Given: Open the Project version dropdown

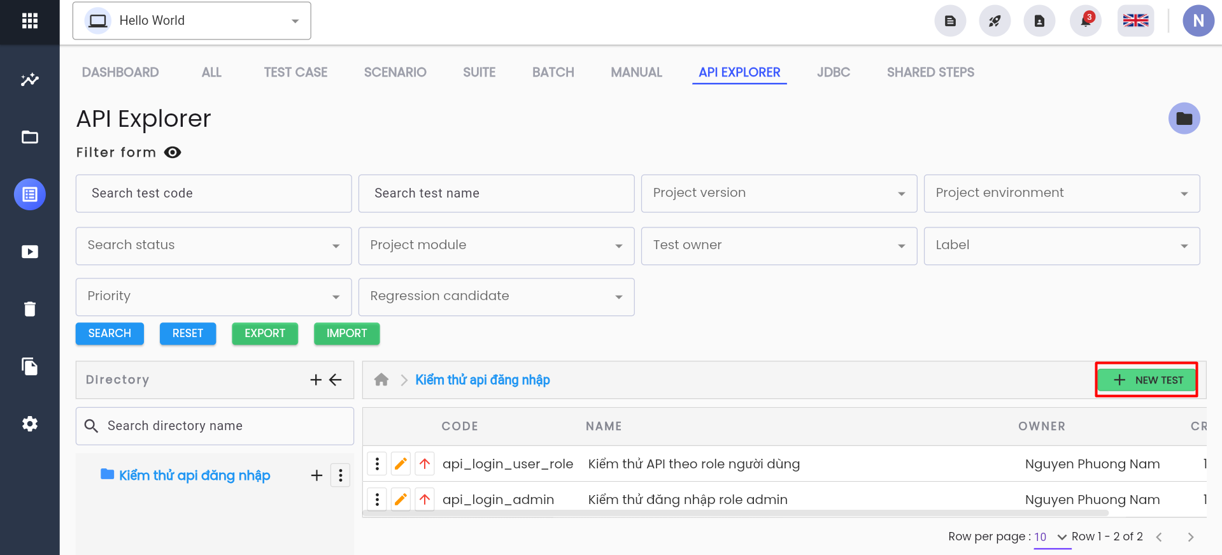Looking at the screenshot, I should pos(779,193).
